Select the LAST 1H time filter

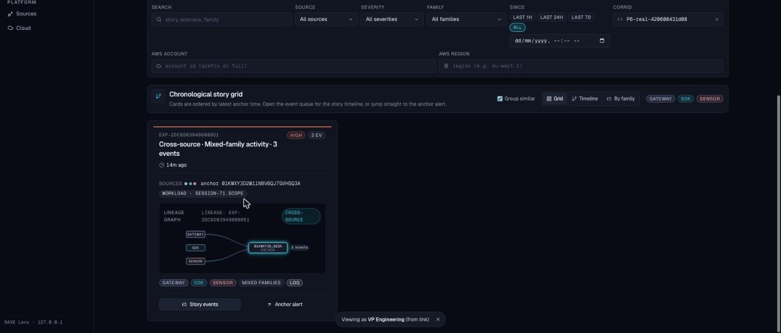point(522,17)
